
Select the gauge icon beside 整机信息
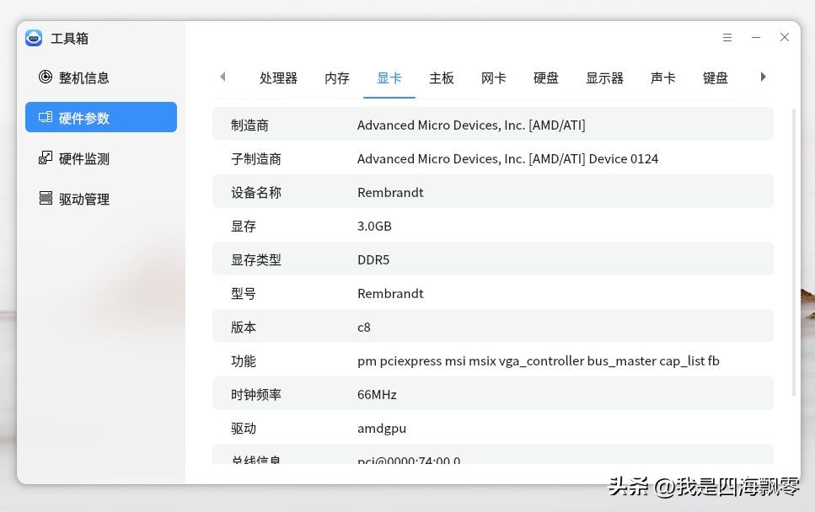click(x=45, y=77)
